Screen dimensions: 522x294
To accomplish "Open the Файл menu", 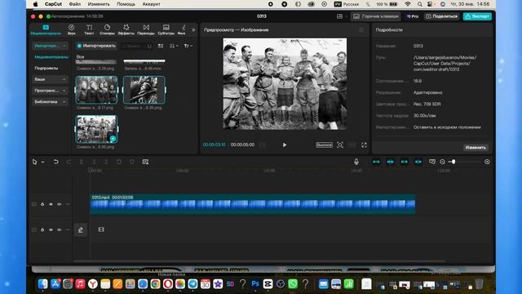I will coord(75,4).
